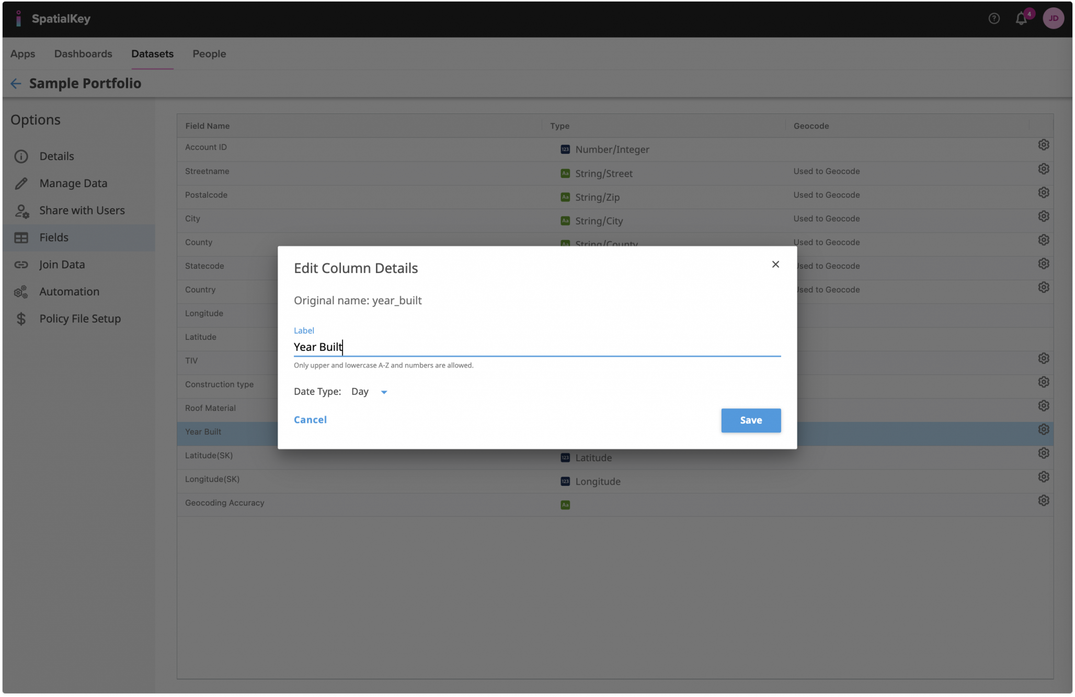The width and height of the screenshot is (1075, 697).
Task: Switch to the Dashboards tab
Action: (83, 54)
